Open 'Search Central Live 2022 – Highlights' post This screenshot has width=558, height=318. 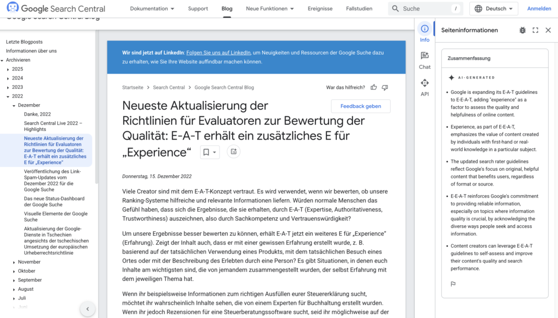(x=53, y=127)
